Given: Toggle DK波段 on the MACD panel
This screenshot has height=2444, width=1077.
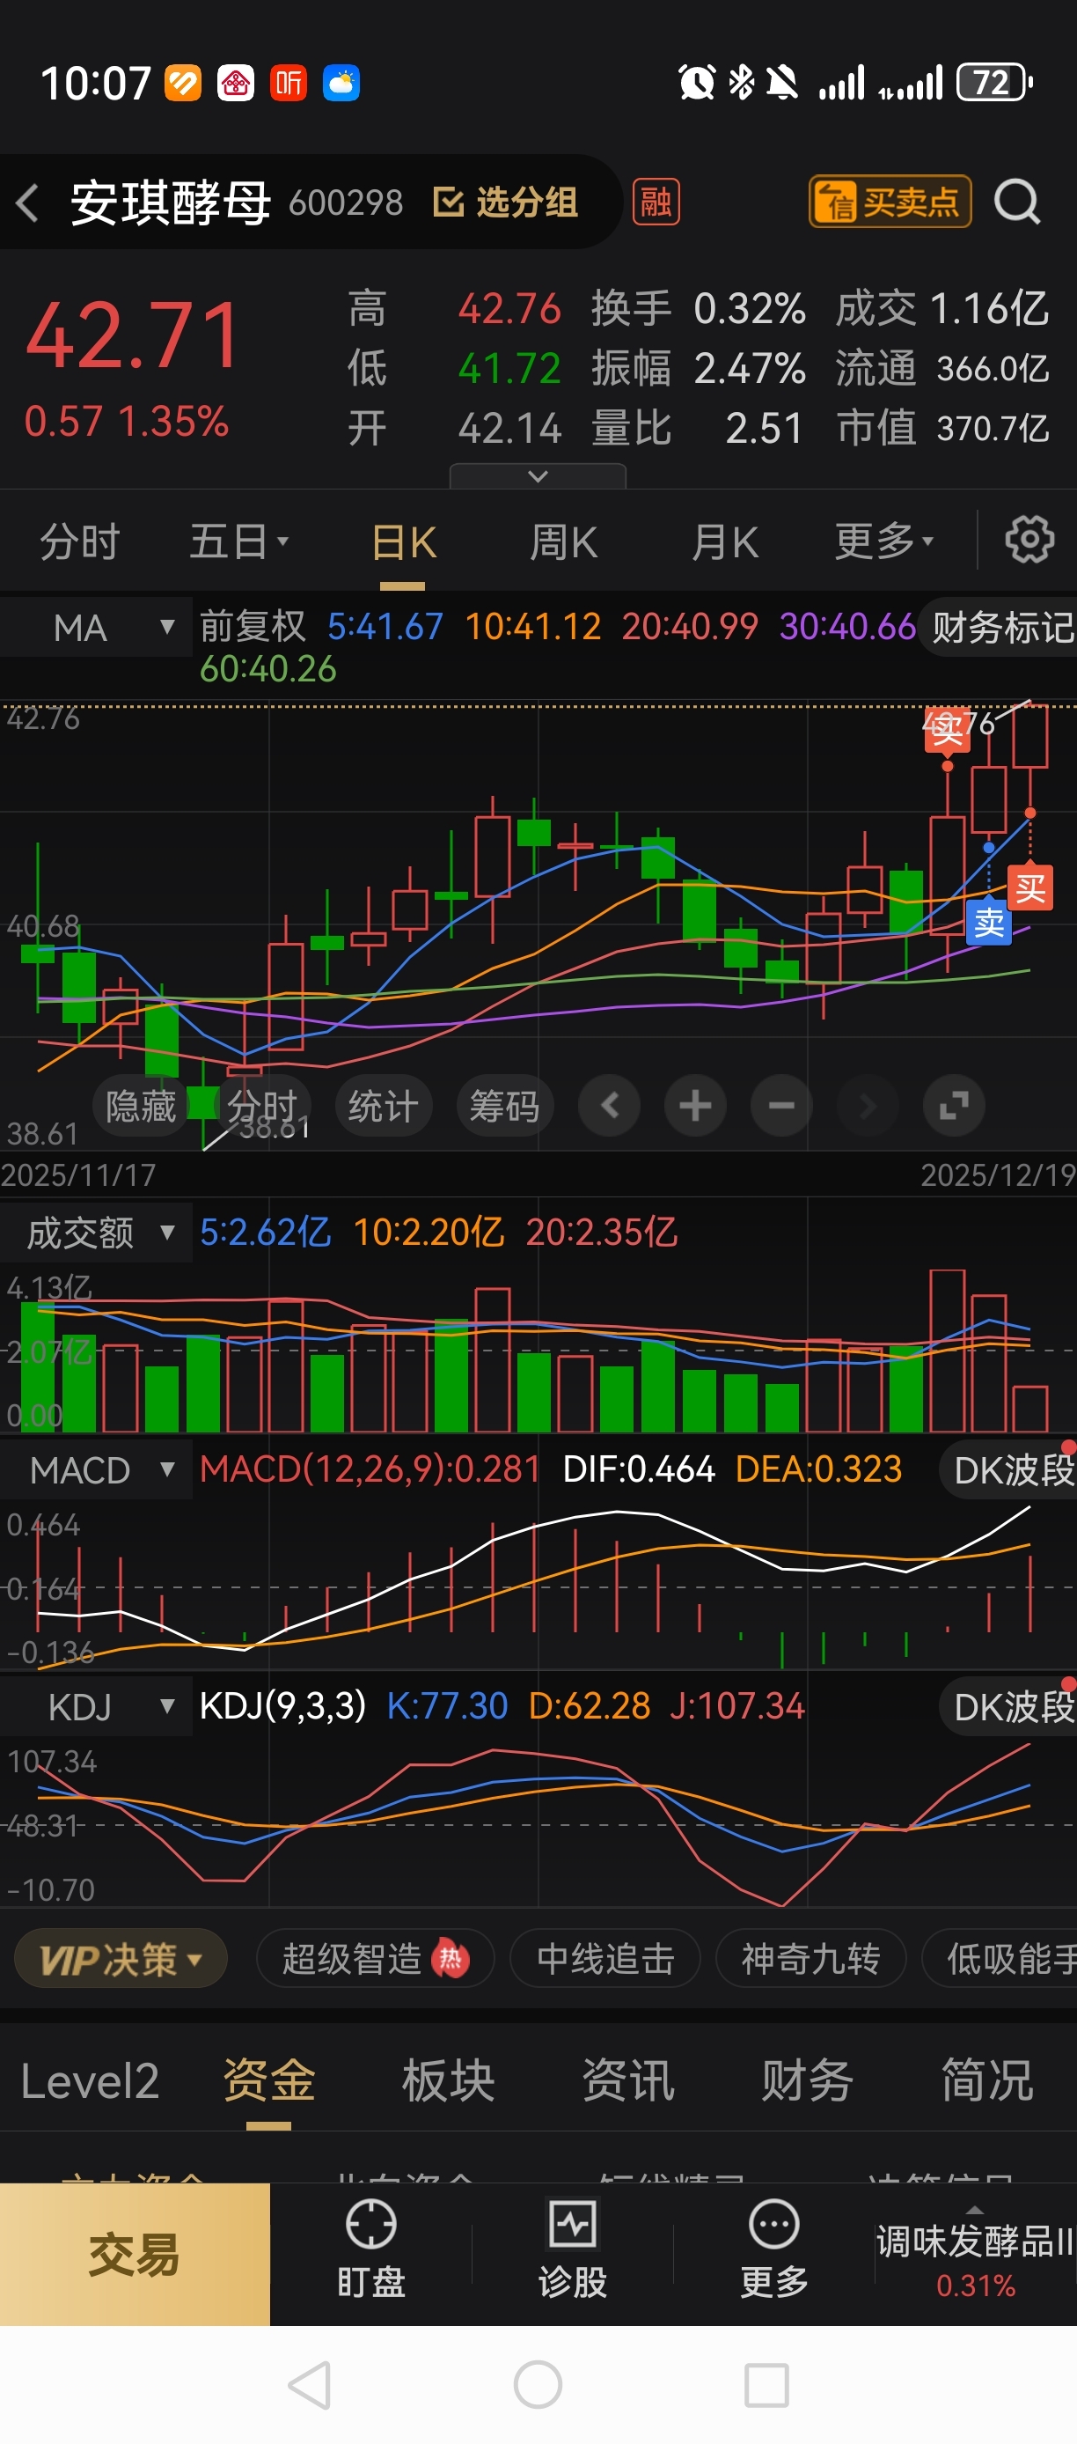Looking at the screenshot, I should (1008, 1469).
